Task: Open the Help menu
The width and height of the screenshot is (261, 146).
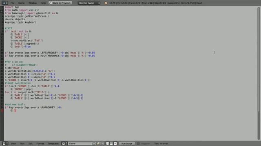Action: pyautogui.click(x=43, y=3)
